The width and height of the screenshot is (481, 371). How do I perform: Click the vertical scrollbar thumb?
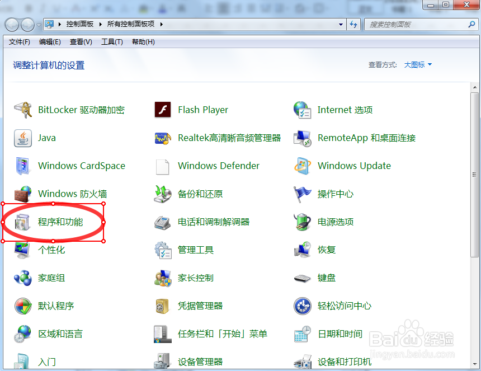(474, 175)
